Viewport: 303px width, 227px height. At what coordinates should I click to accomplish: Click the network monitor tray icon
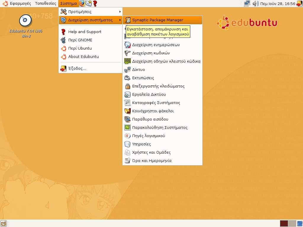pos(247,4)
